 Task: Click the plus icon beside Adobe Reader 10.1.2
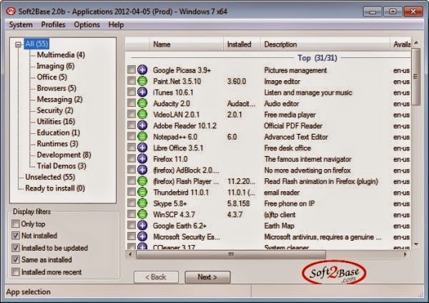[142, 125]
